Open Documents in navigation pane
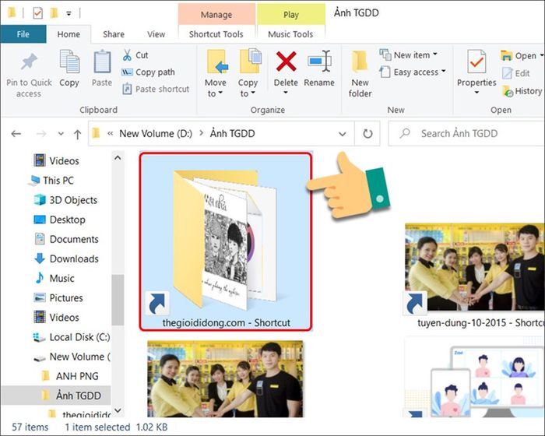The width and height of the screenshot is (545, 436). pyautogui.click(x=66, y=239)
